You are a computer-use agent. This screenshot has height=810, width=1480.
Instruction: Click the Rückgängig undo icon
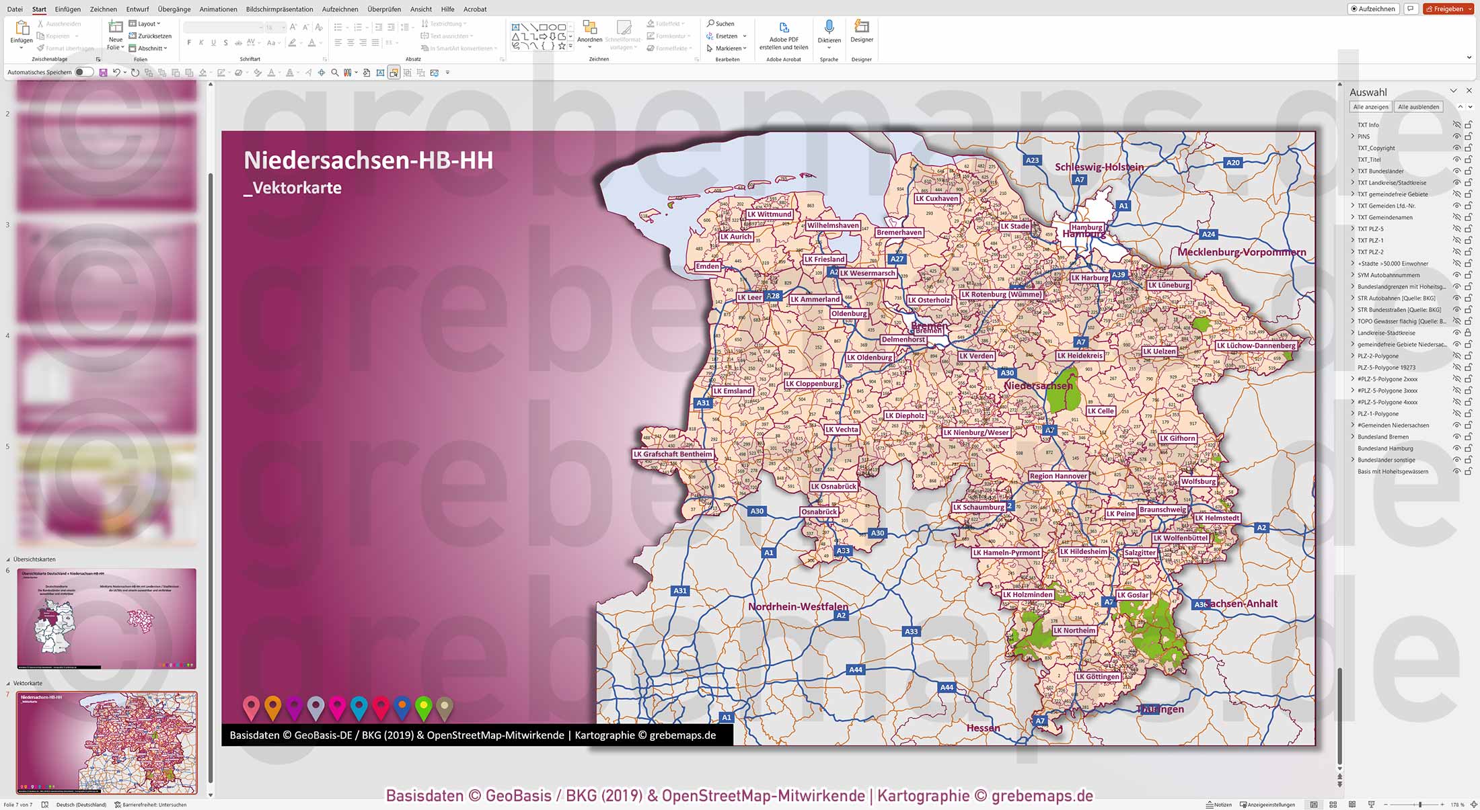(x=116, y=72)
